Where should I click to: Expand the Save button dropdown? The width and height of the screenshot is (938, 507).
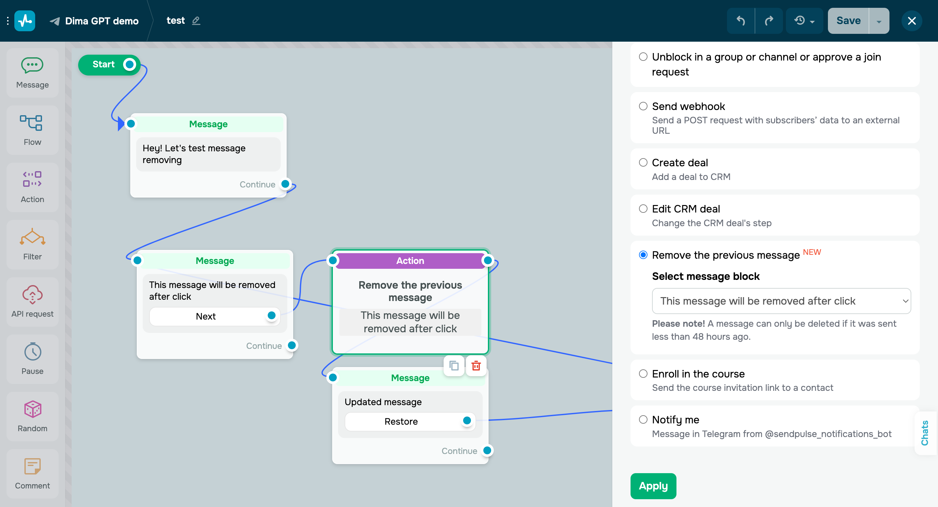[x=879, y=21]
